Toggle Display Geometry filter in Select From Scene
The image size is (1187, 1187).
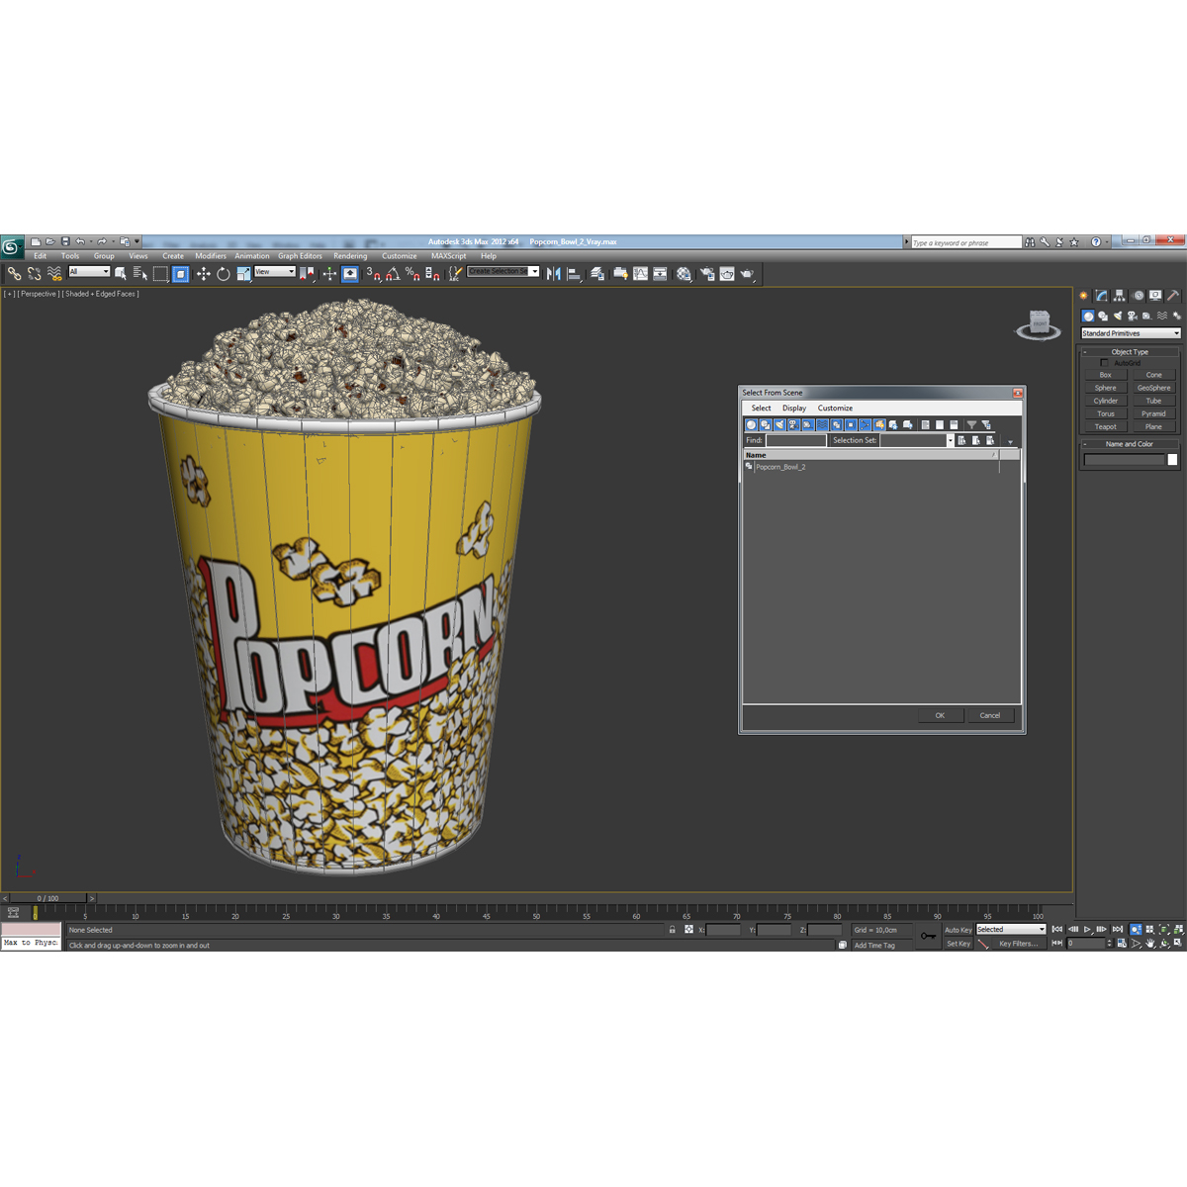point(751,424)
